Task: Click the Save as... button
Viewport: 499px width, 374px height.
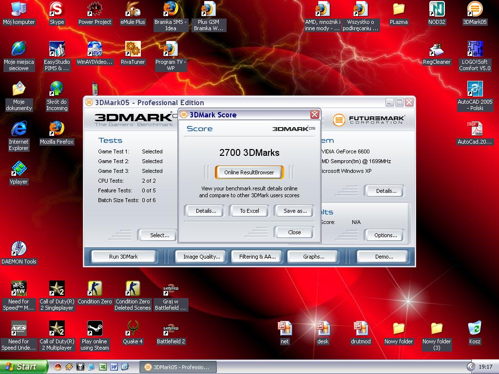Action: (295, 211)
